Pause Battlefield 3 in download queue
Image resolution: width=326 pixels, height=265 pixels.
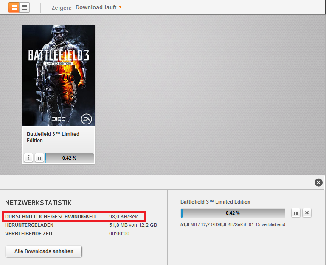(295, 213)
